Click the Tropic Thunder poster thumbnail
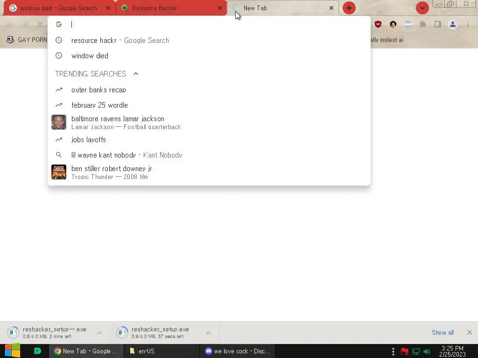This screenshot has width=478, height=358. pyautogui.click(x=59, y=172)
